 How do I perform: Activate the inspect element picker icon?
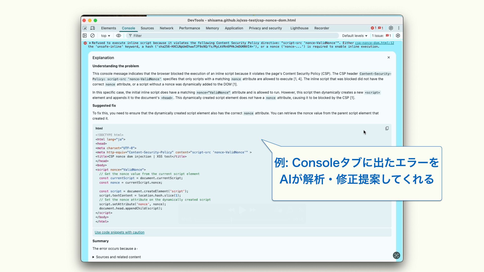tap(85, 28)
